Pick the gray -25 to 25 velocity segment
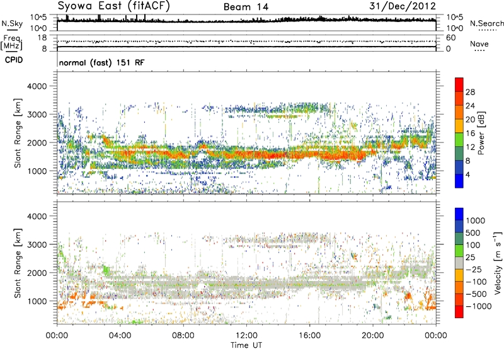Screen dimensions: 504x349 click(459, 263)
